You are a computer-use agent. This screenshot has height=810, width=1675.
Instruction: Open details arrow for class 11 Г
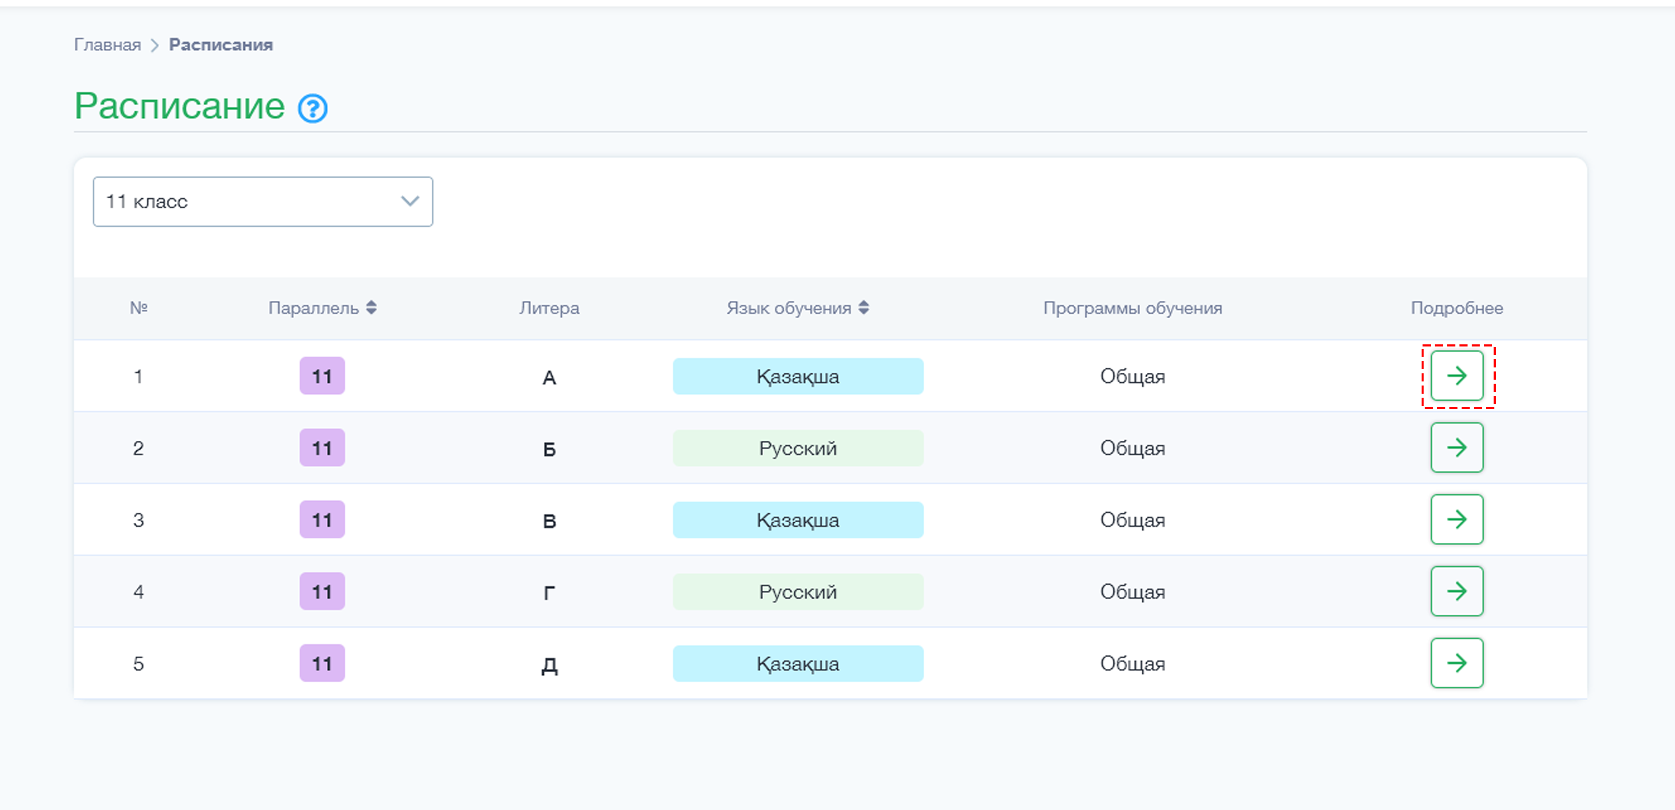pos(1456,591)
